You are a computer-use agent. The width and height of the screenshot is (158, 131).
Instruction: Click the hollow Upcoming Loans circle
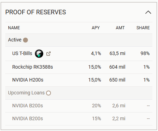pyautogui.click(x=48, y=93)
